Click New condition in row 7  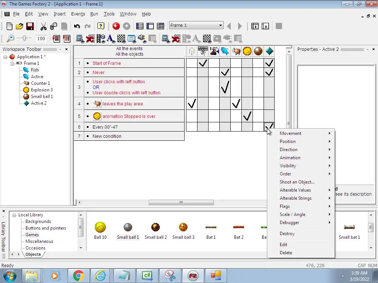click(107, 136)
